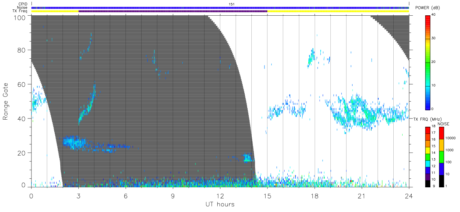Click the x-axis tick label '15'
The image size is (460, 212).
(267, 196)
